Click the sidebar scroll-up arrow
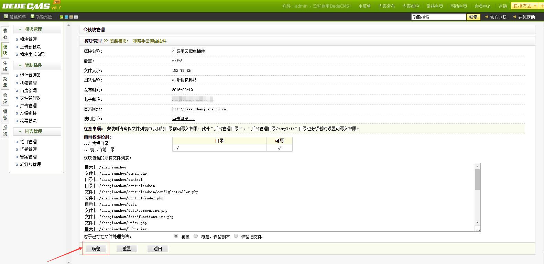 [x=68, y=25]
